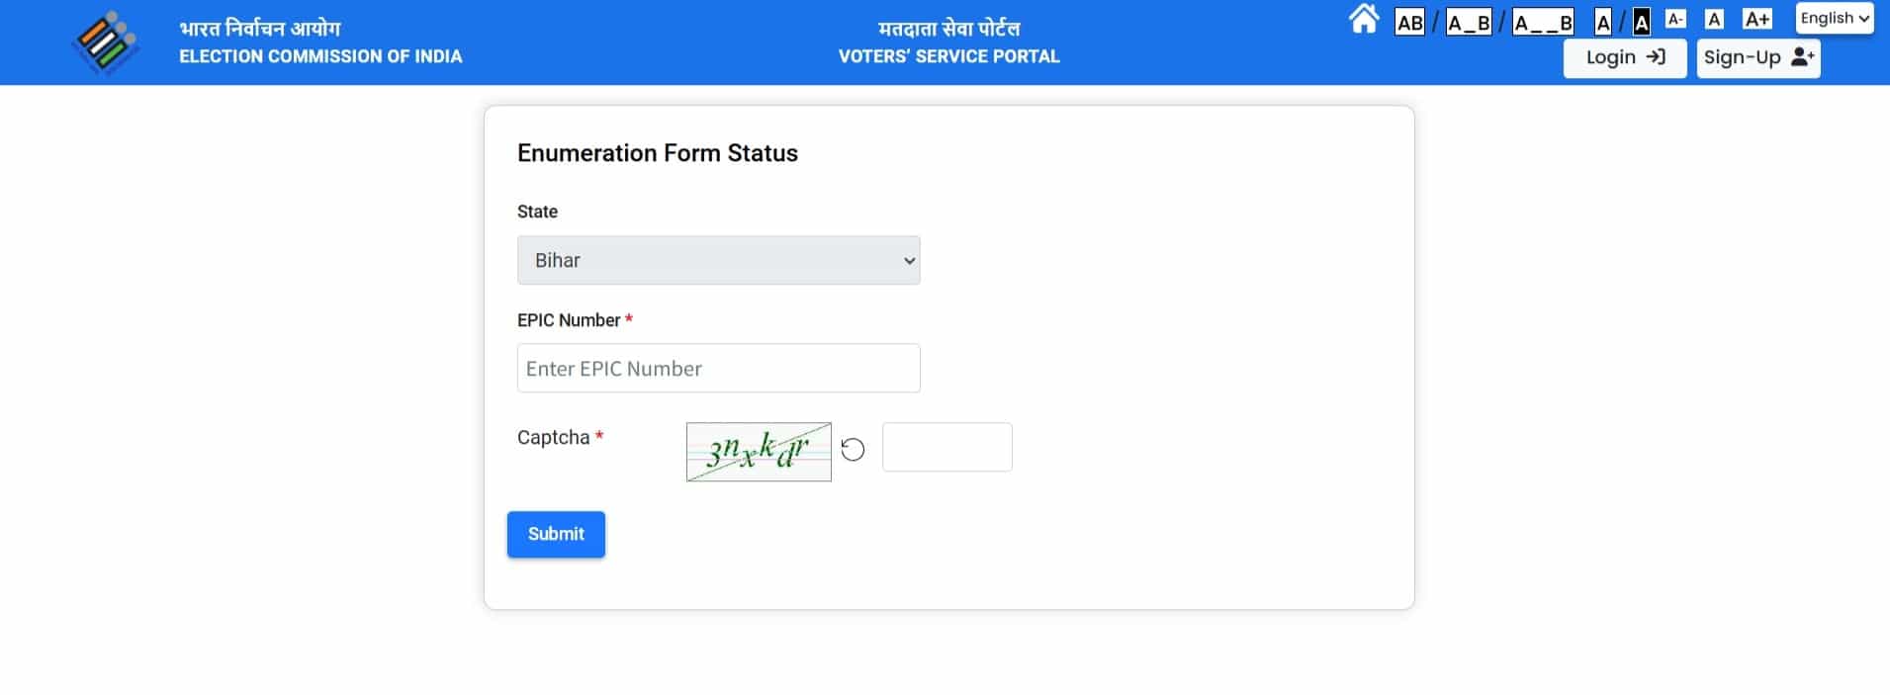The height and width of the screenshot is (695, 1890).
Task: Open the English language dropdown
Action: pyautogui.click(x=1835, y=18)
